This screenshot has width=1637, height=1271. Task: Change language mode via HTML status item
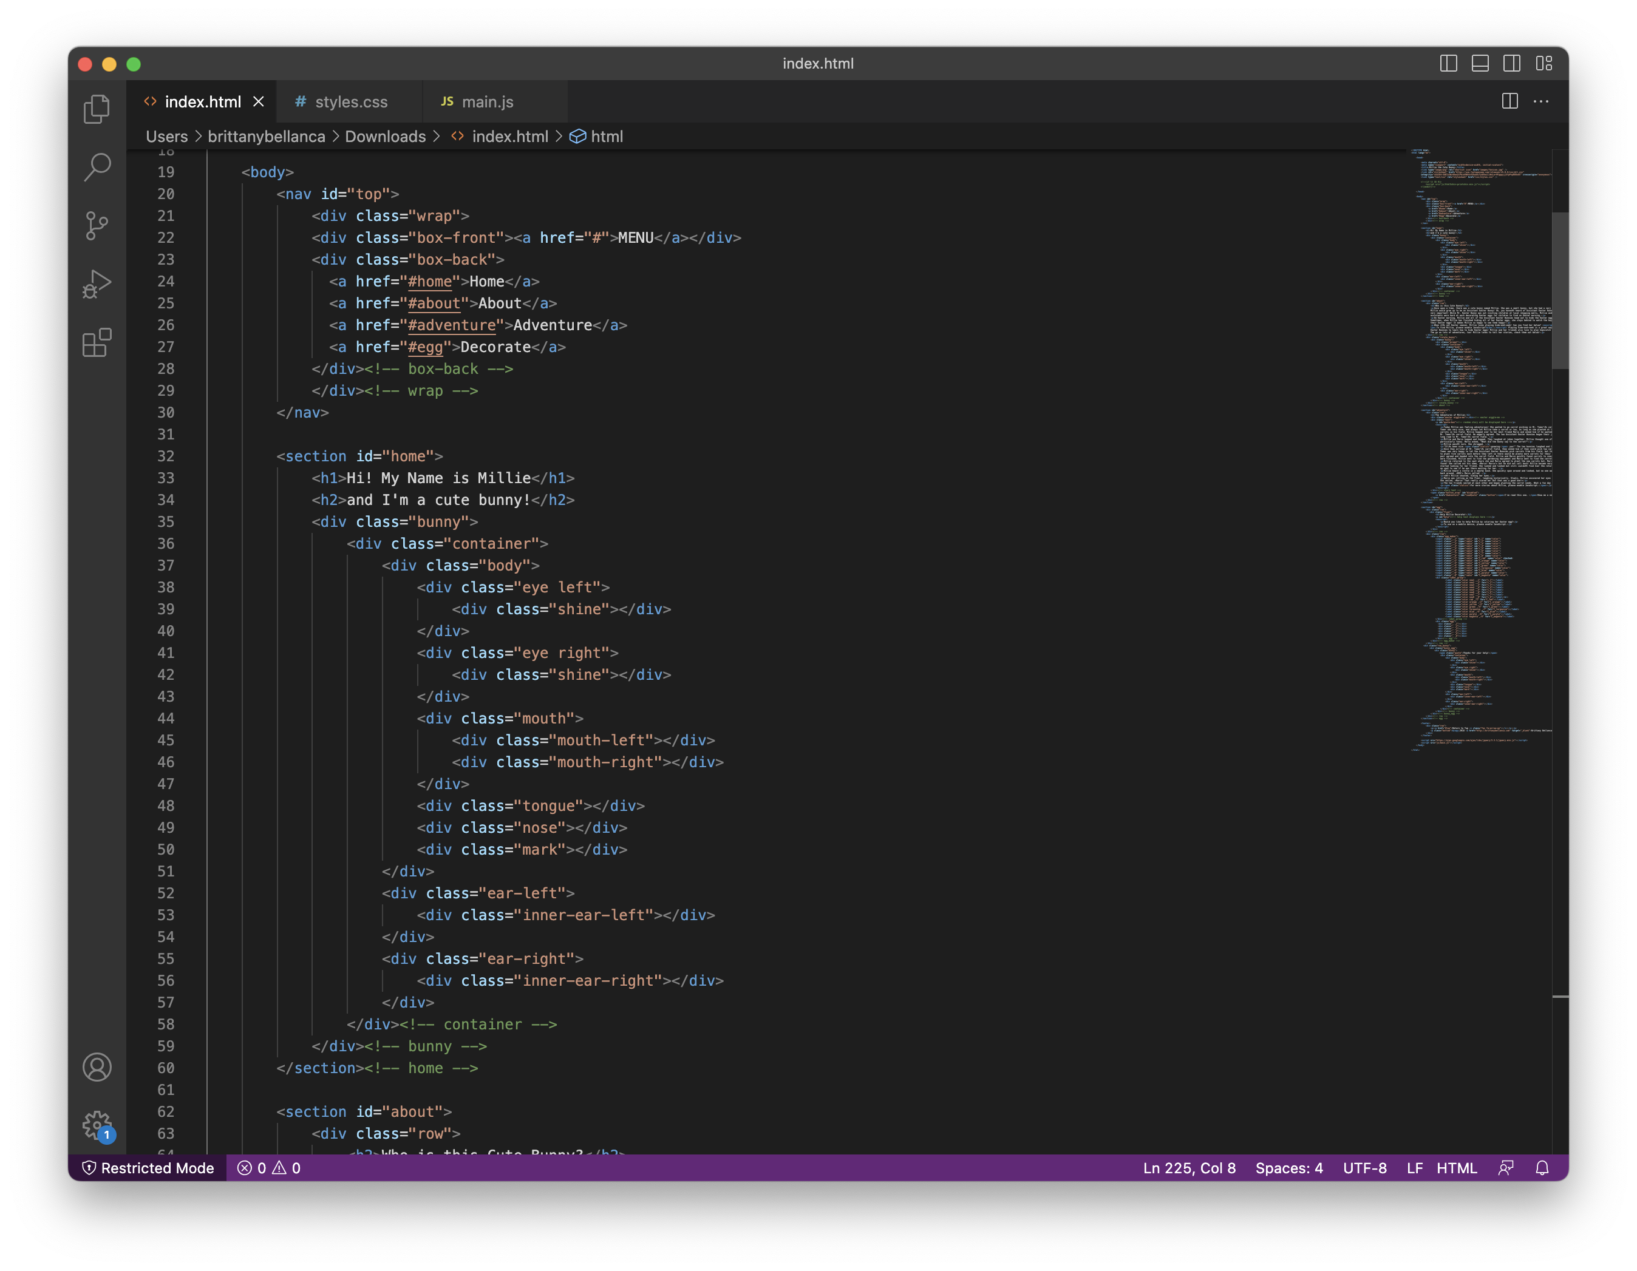[1457, 1168]
